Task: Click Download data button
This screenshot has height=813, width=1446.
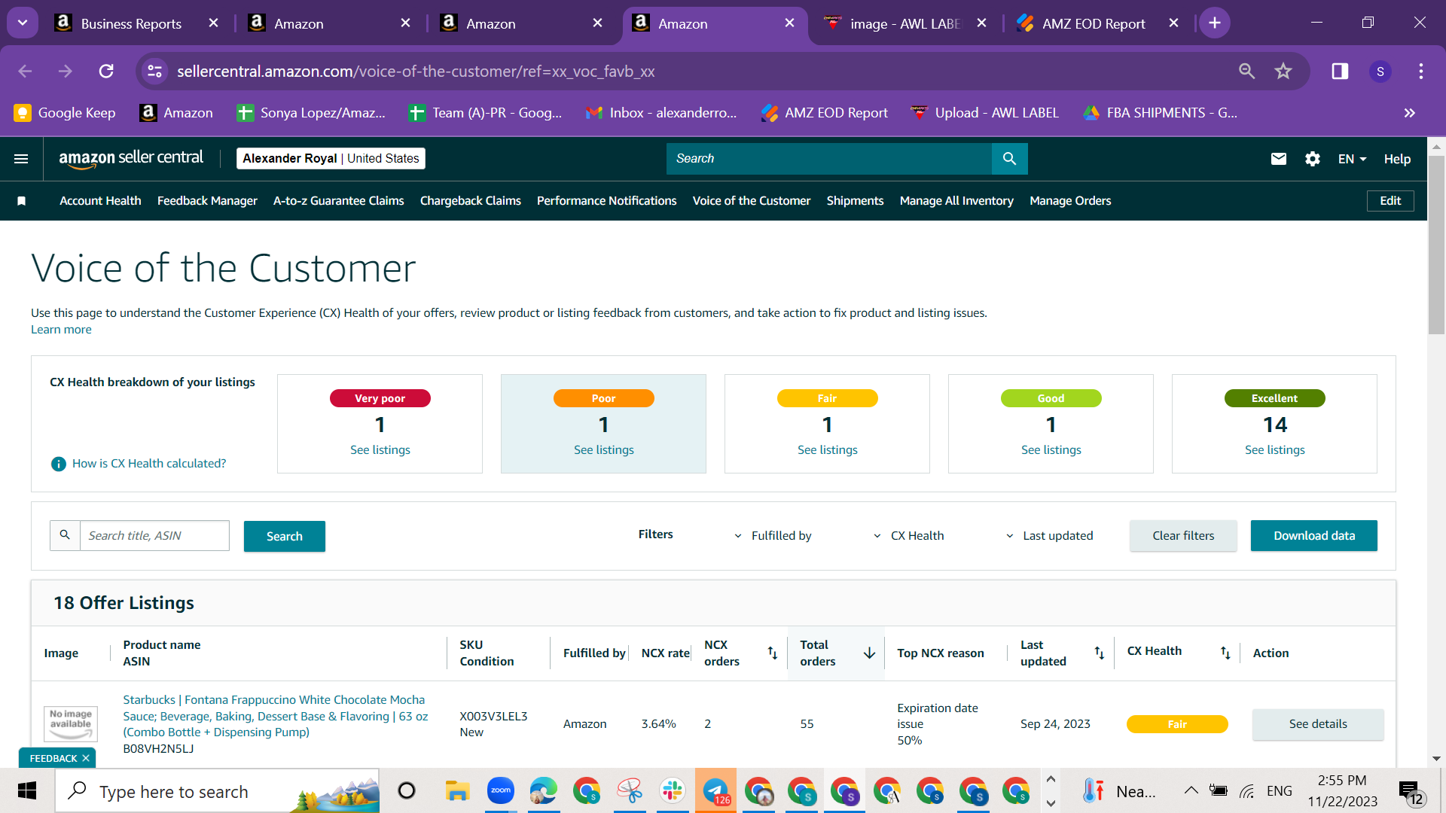Action: [1314, 536]
